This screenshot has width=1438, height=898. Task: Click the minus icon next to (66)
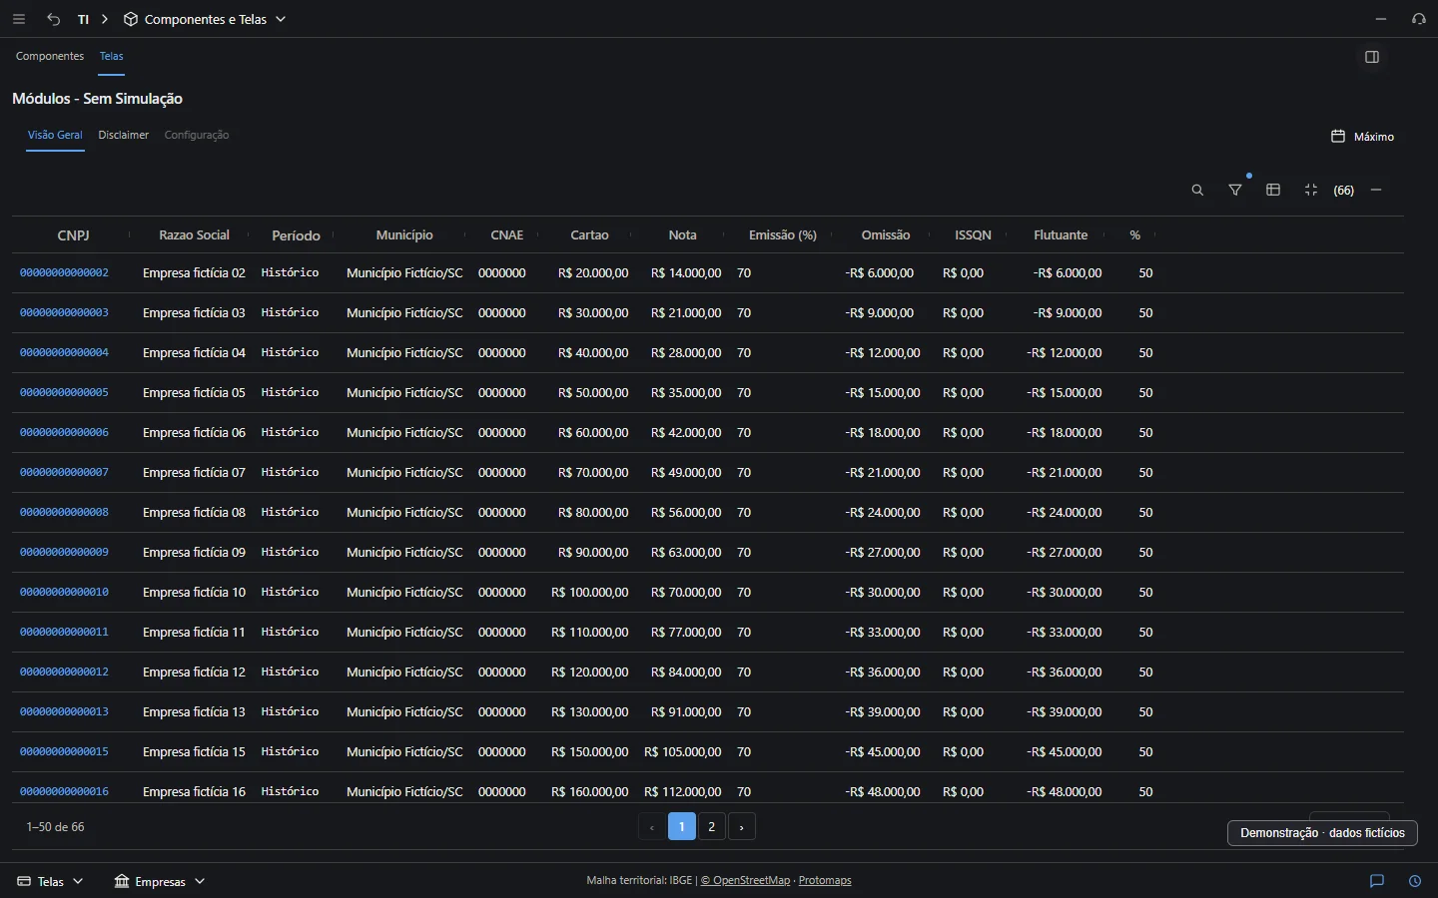coord(1376,191)
